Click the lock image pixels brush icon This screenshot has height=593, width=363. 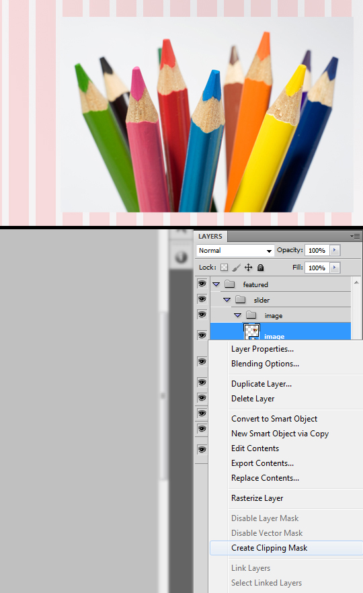(237, 268)
